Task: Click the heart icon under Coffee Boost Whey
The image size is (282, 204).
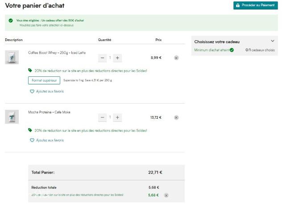Action: [x=32, y=92]
